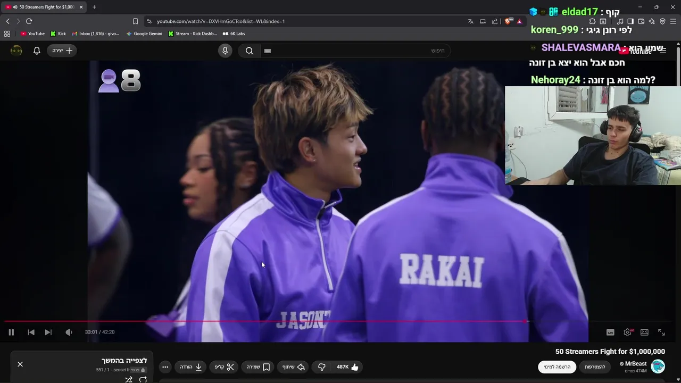This screenshot has height=383, width=681.
Task: Toggle the browser sidebar panel
Action: (x=630, y=21)
